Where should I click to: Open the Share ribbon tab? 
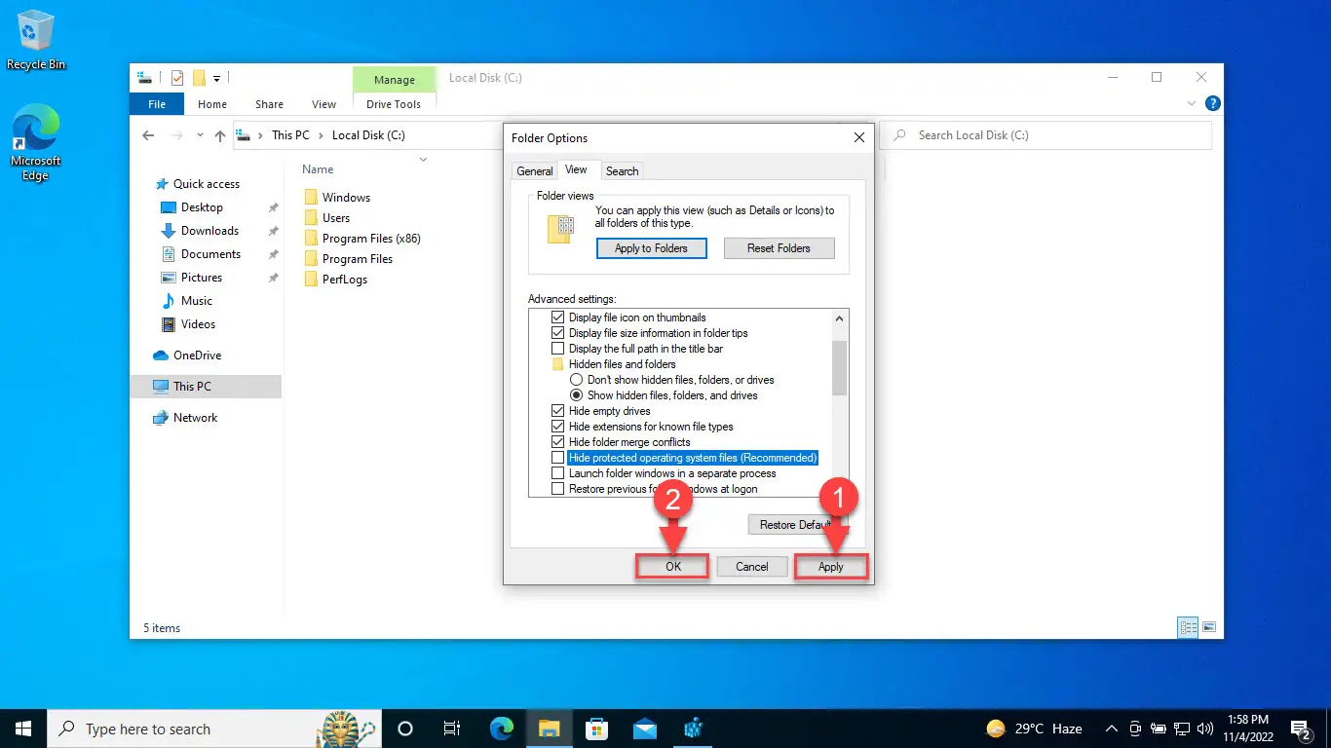pyautogui.click(x=270, y=104)
